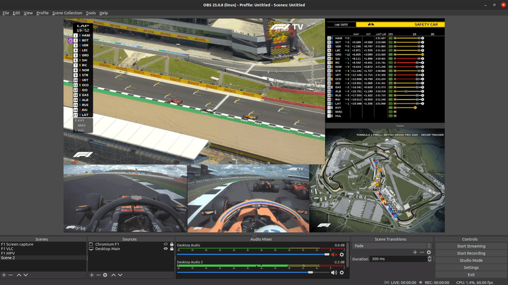
Task: Open the Tools menu
Action: tap(91, 13)
